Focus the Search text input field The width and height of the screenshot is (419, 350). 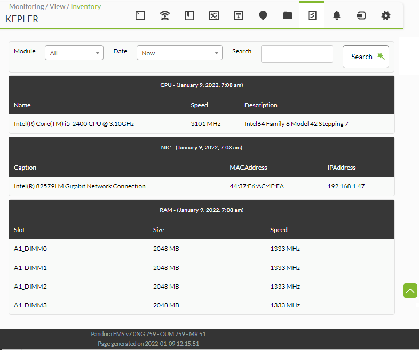coord(297,54)
